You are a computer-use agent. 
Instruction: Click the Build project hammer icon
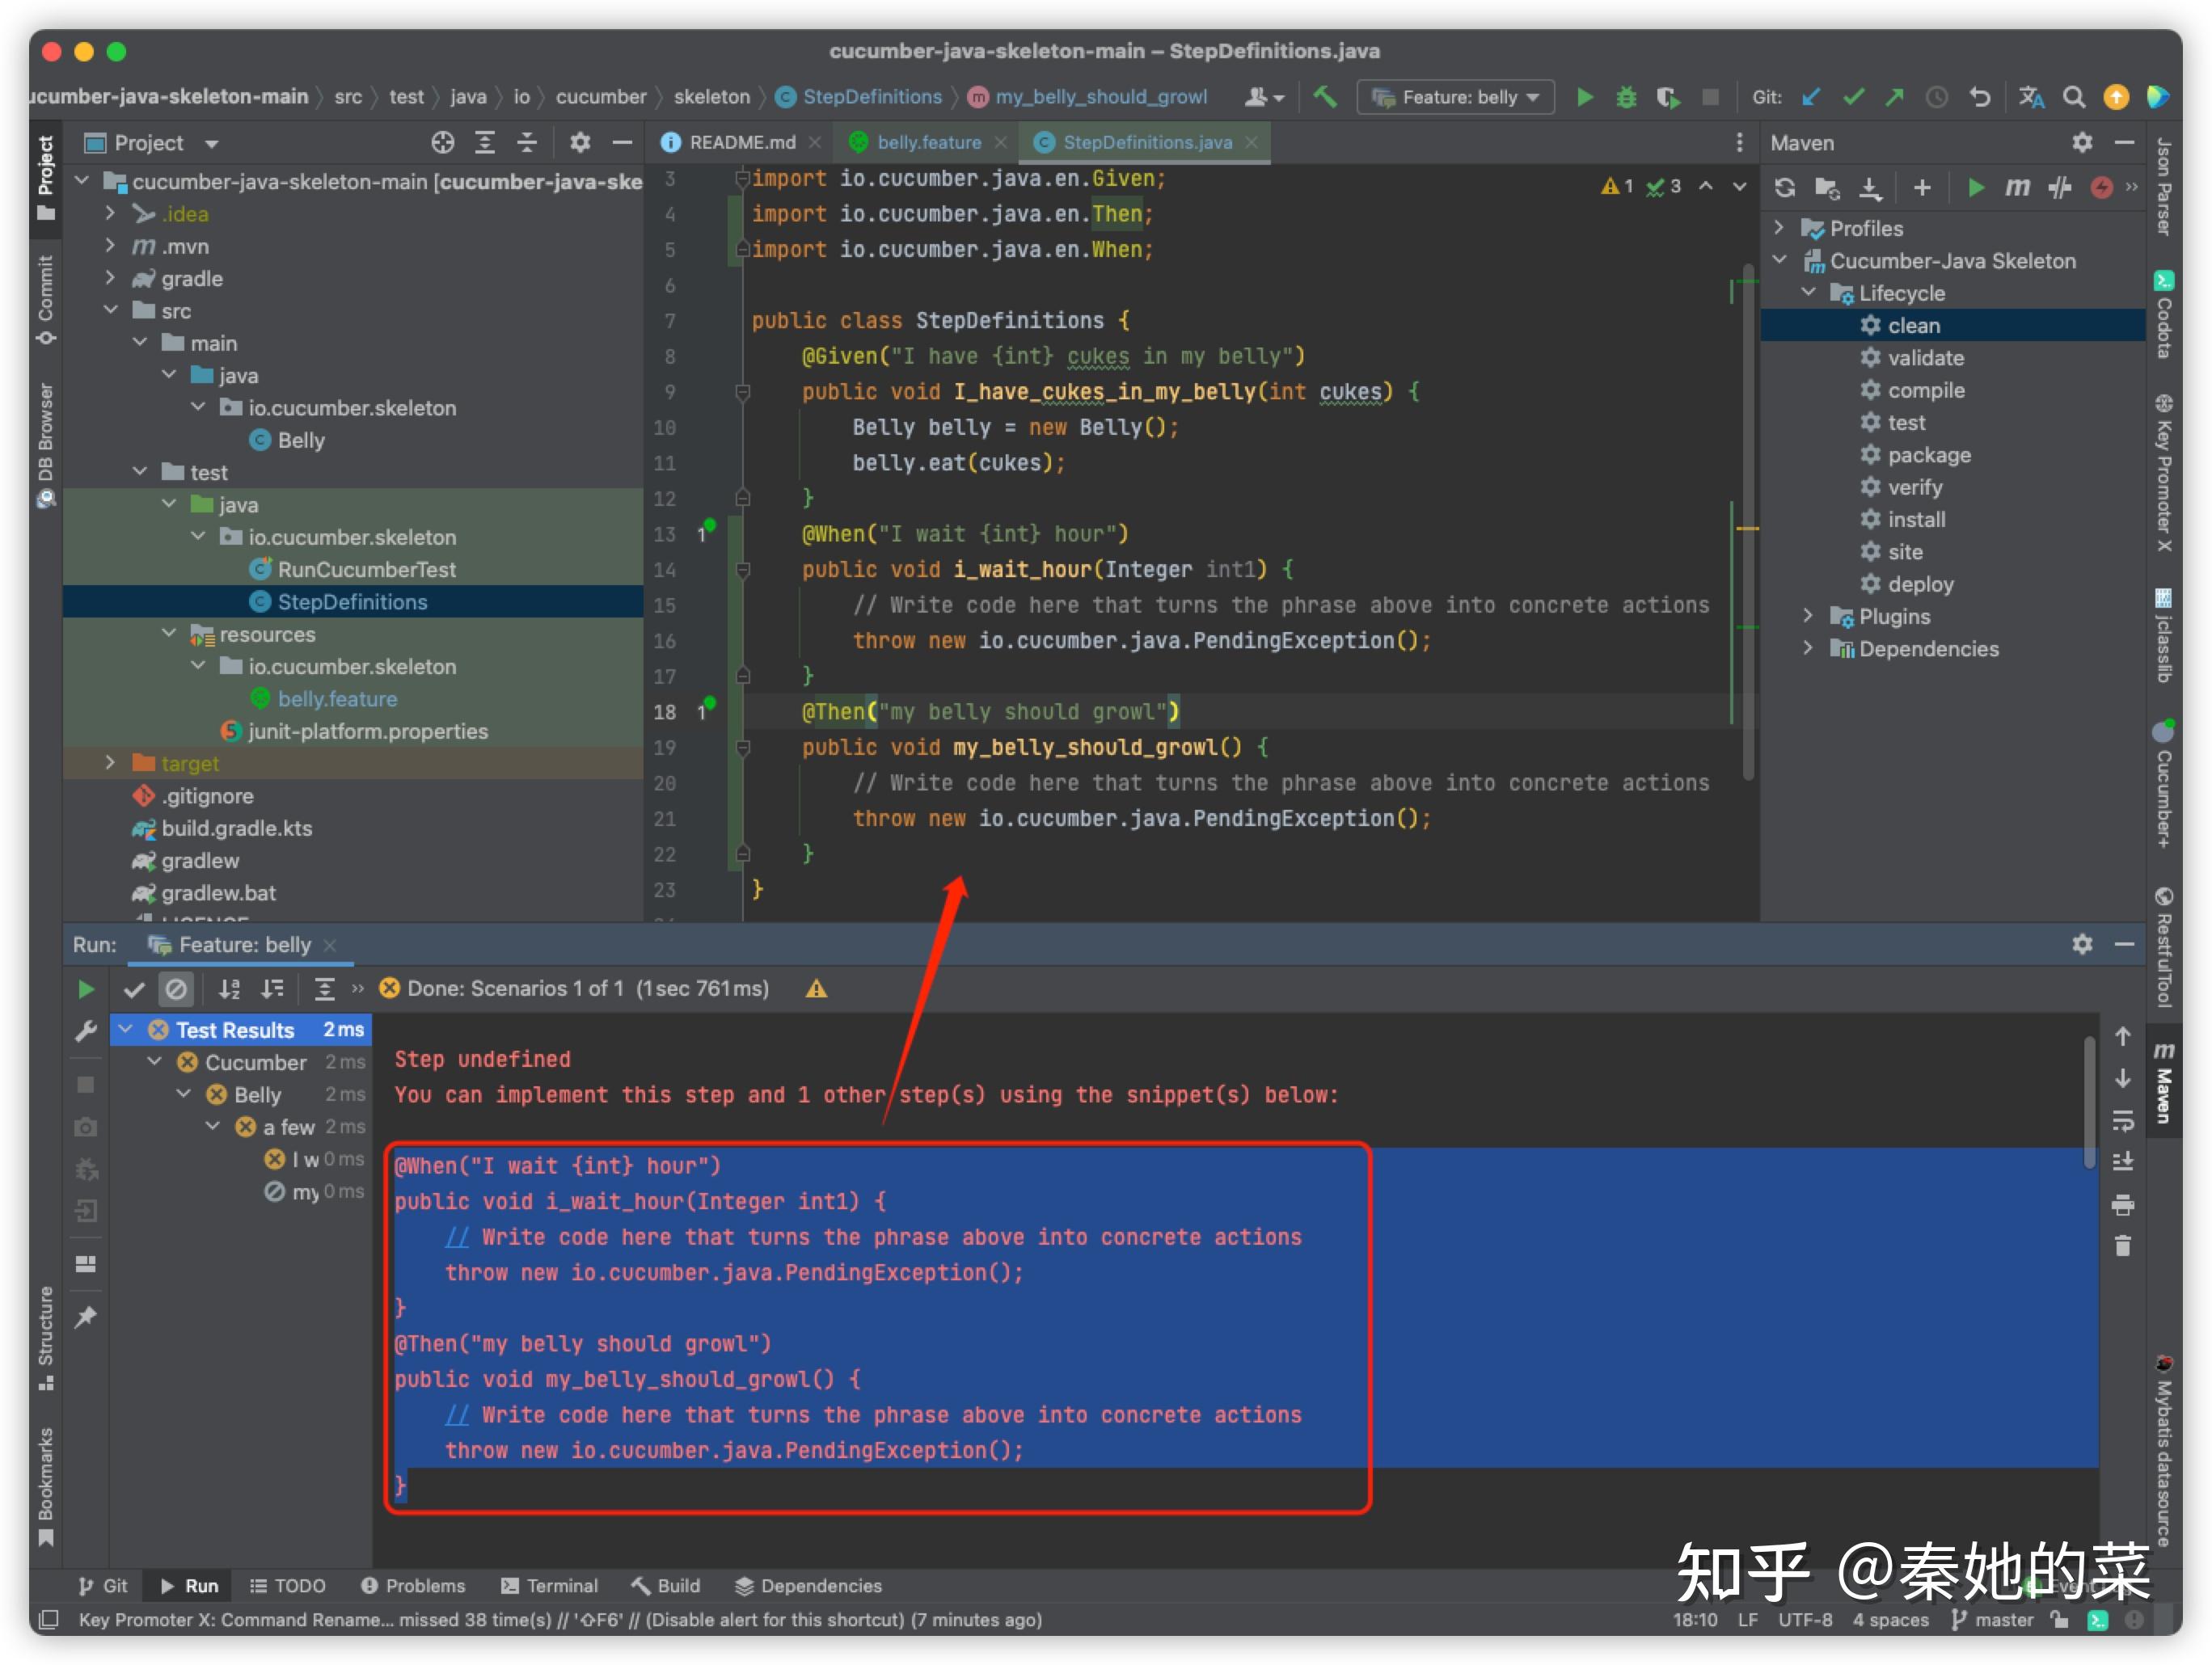(1324, 97)
